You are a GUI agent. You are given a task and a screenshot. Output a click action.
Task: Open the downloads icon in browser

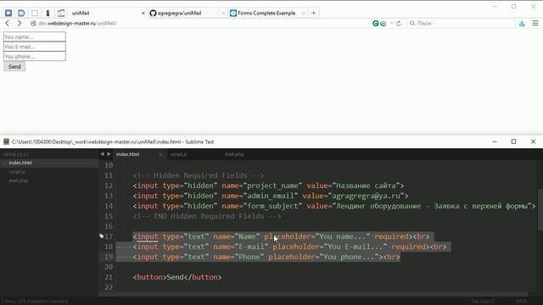[x=522, y=23]
